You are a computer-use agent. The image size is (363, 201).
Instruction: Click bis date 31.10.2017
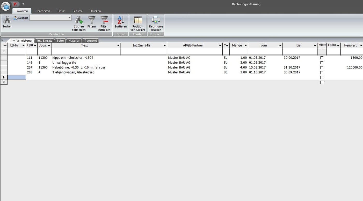[x=292, y=68]
